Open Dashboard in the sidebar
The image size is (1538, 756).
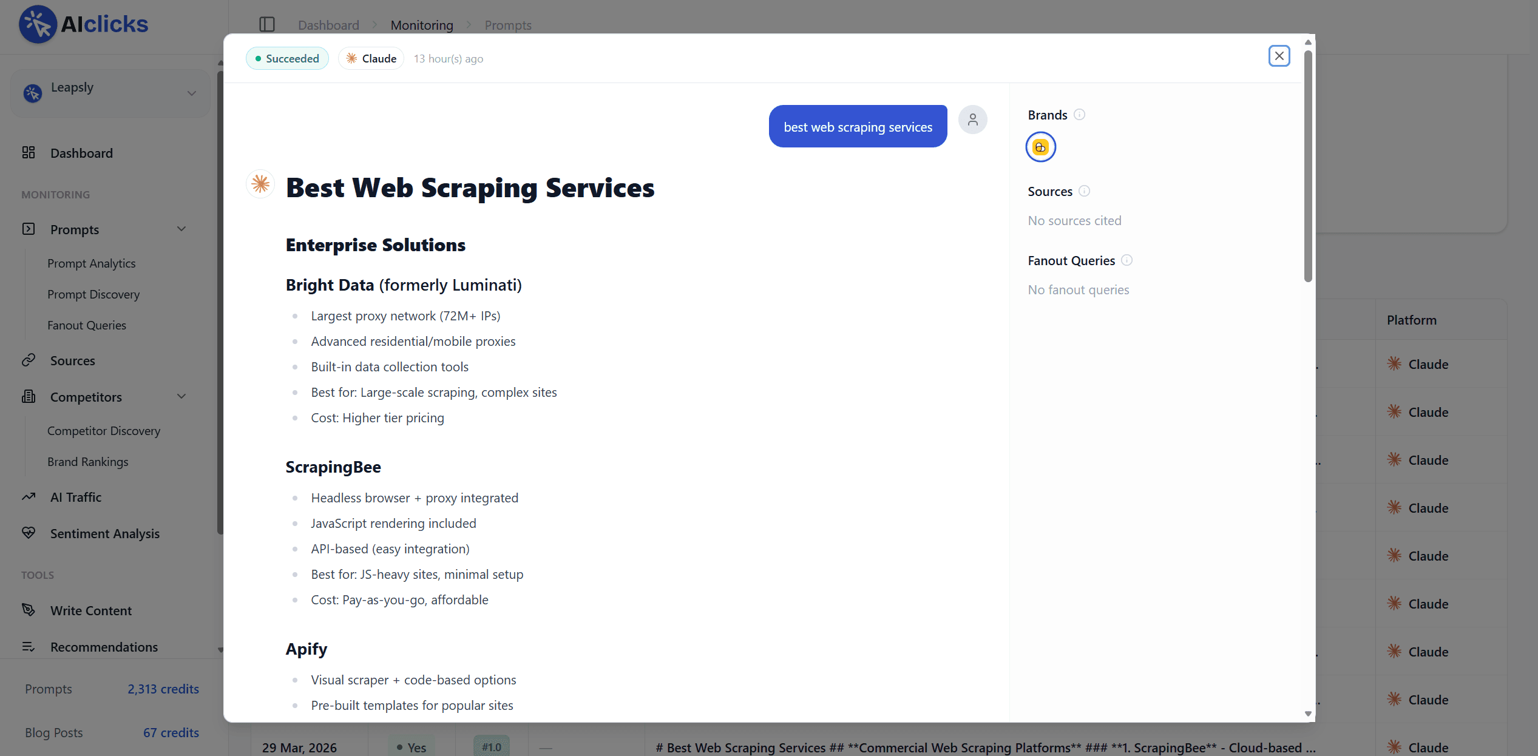pos(81,153)
